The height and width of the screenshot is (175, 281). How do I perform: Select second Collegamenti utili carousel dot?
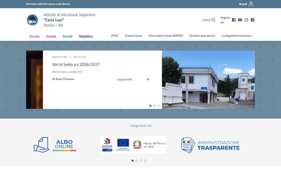[137, 161]
